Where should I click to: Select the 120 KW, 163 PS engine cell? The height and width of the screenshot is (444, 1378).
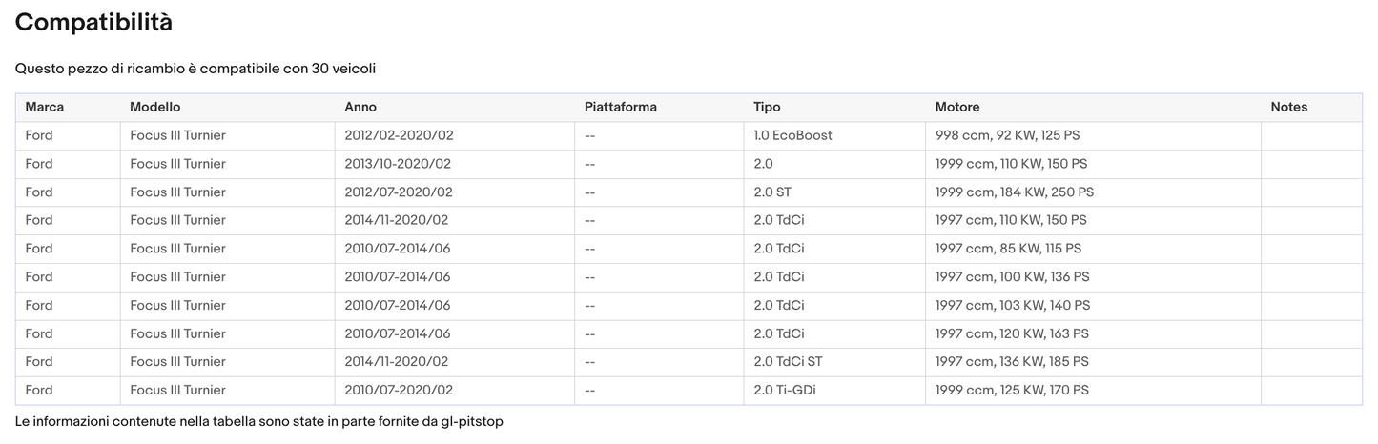(1012, 334)
